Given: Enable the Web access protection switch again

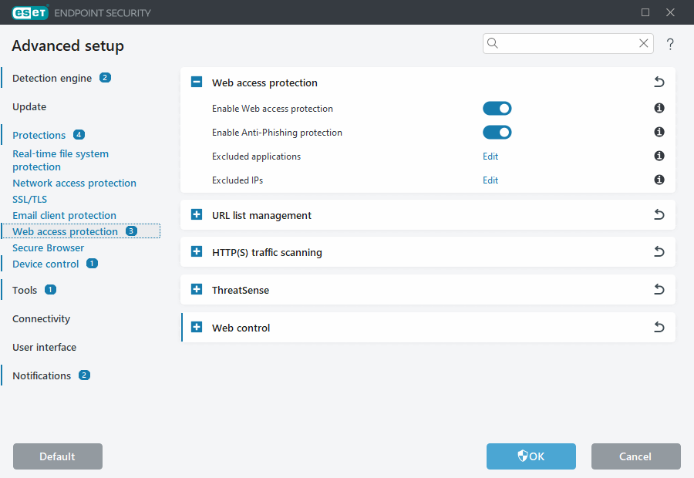Looking at the screenshot, I should pos(497,108).
